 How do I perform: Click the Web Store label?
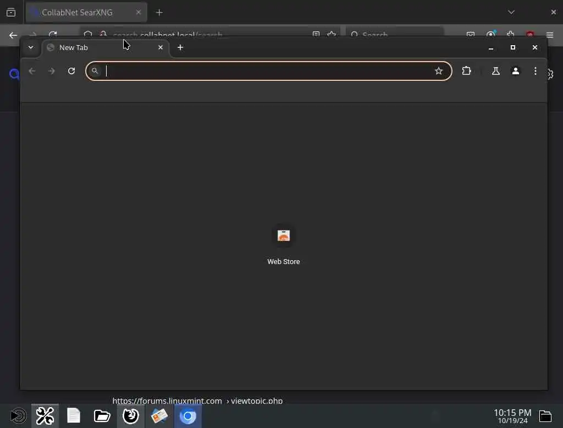[284, 262]
